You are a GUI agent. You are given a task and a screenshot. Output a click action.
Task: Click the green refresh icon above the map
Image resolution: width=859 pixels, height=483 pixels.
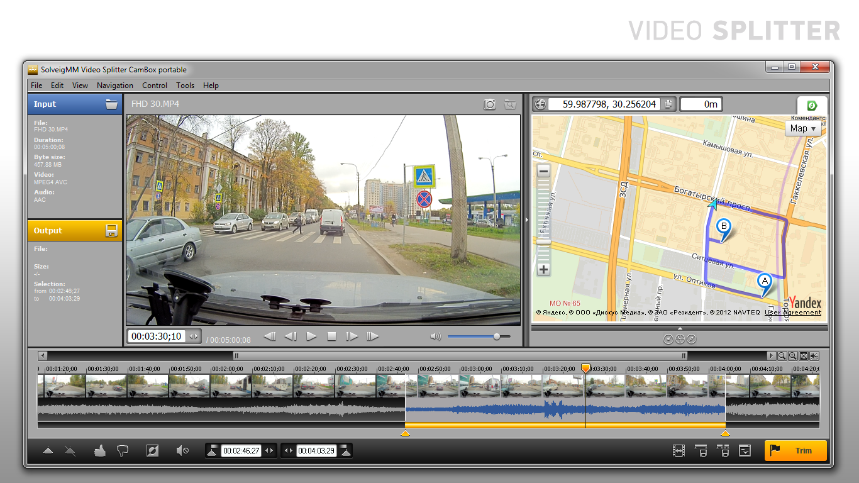pyautogui.click(x=812, y=105)
